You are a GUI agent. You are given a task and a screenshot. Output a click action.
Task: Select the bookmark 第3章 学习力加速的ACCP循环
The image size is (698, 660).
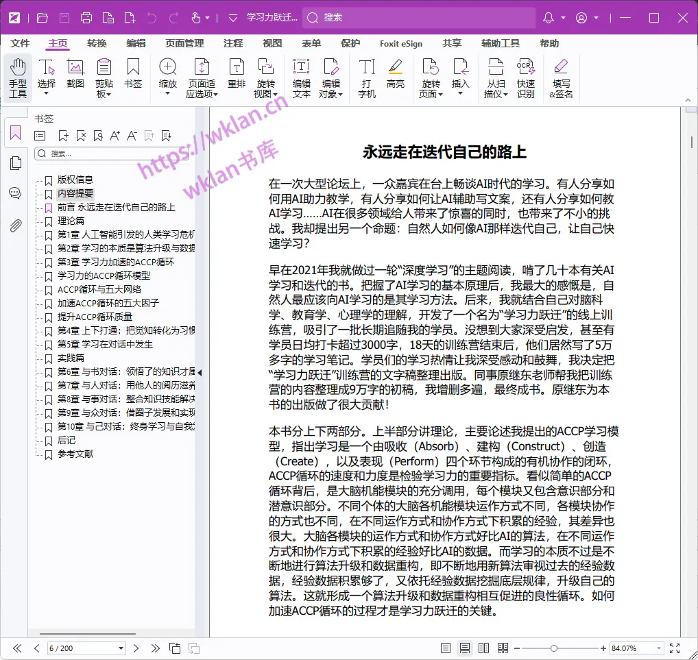116,262
